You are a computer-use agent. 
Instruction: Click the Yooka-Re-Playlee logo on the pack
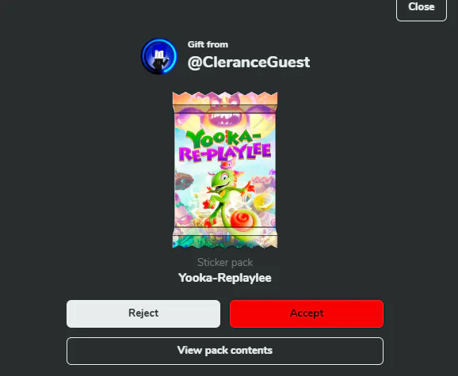coord(225,146)
